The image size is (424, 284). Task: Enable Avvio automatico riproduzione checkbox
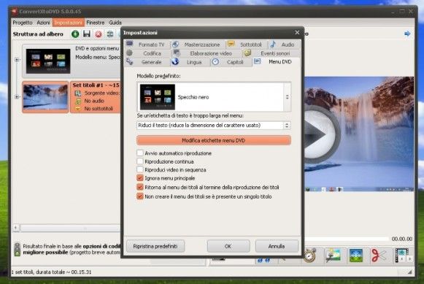tap(140, 153)
